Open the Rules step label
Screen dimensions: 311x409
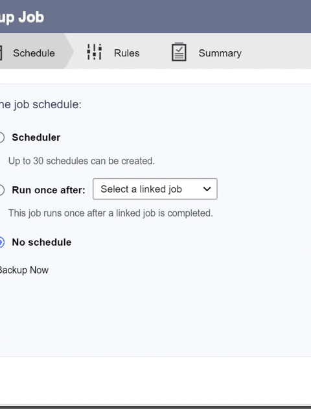(x=127, y=53)
